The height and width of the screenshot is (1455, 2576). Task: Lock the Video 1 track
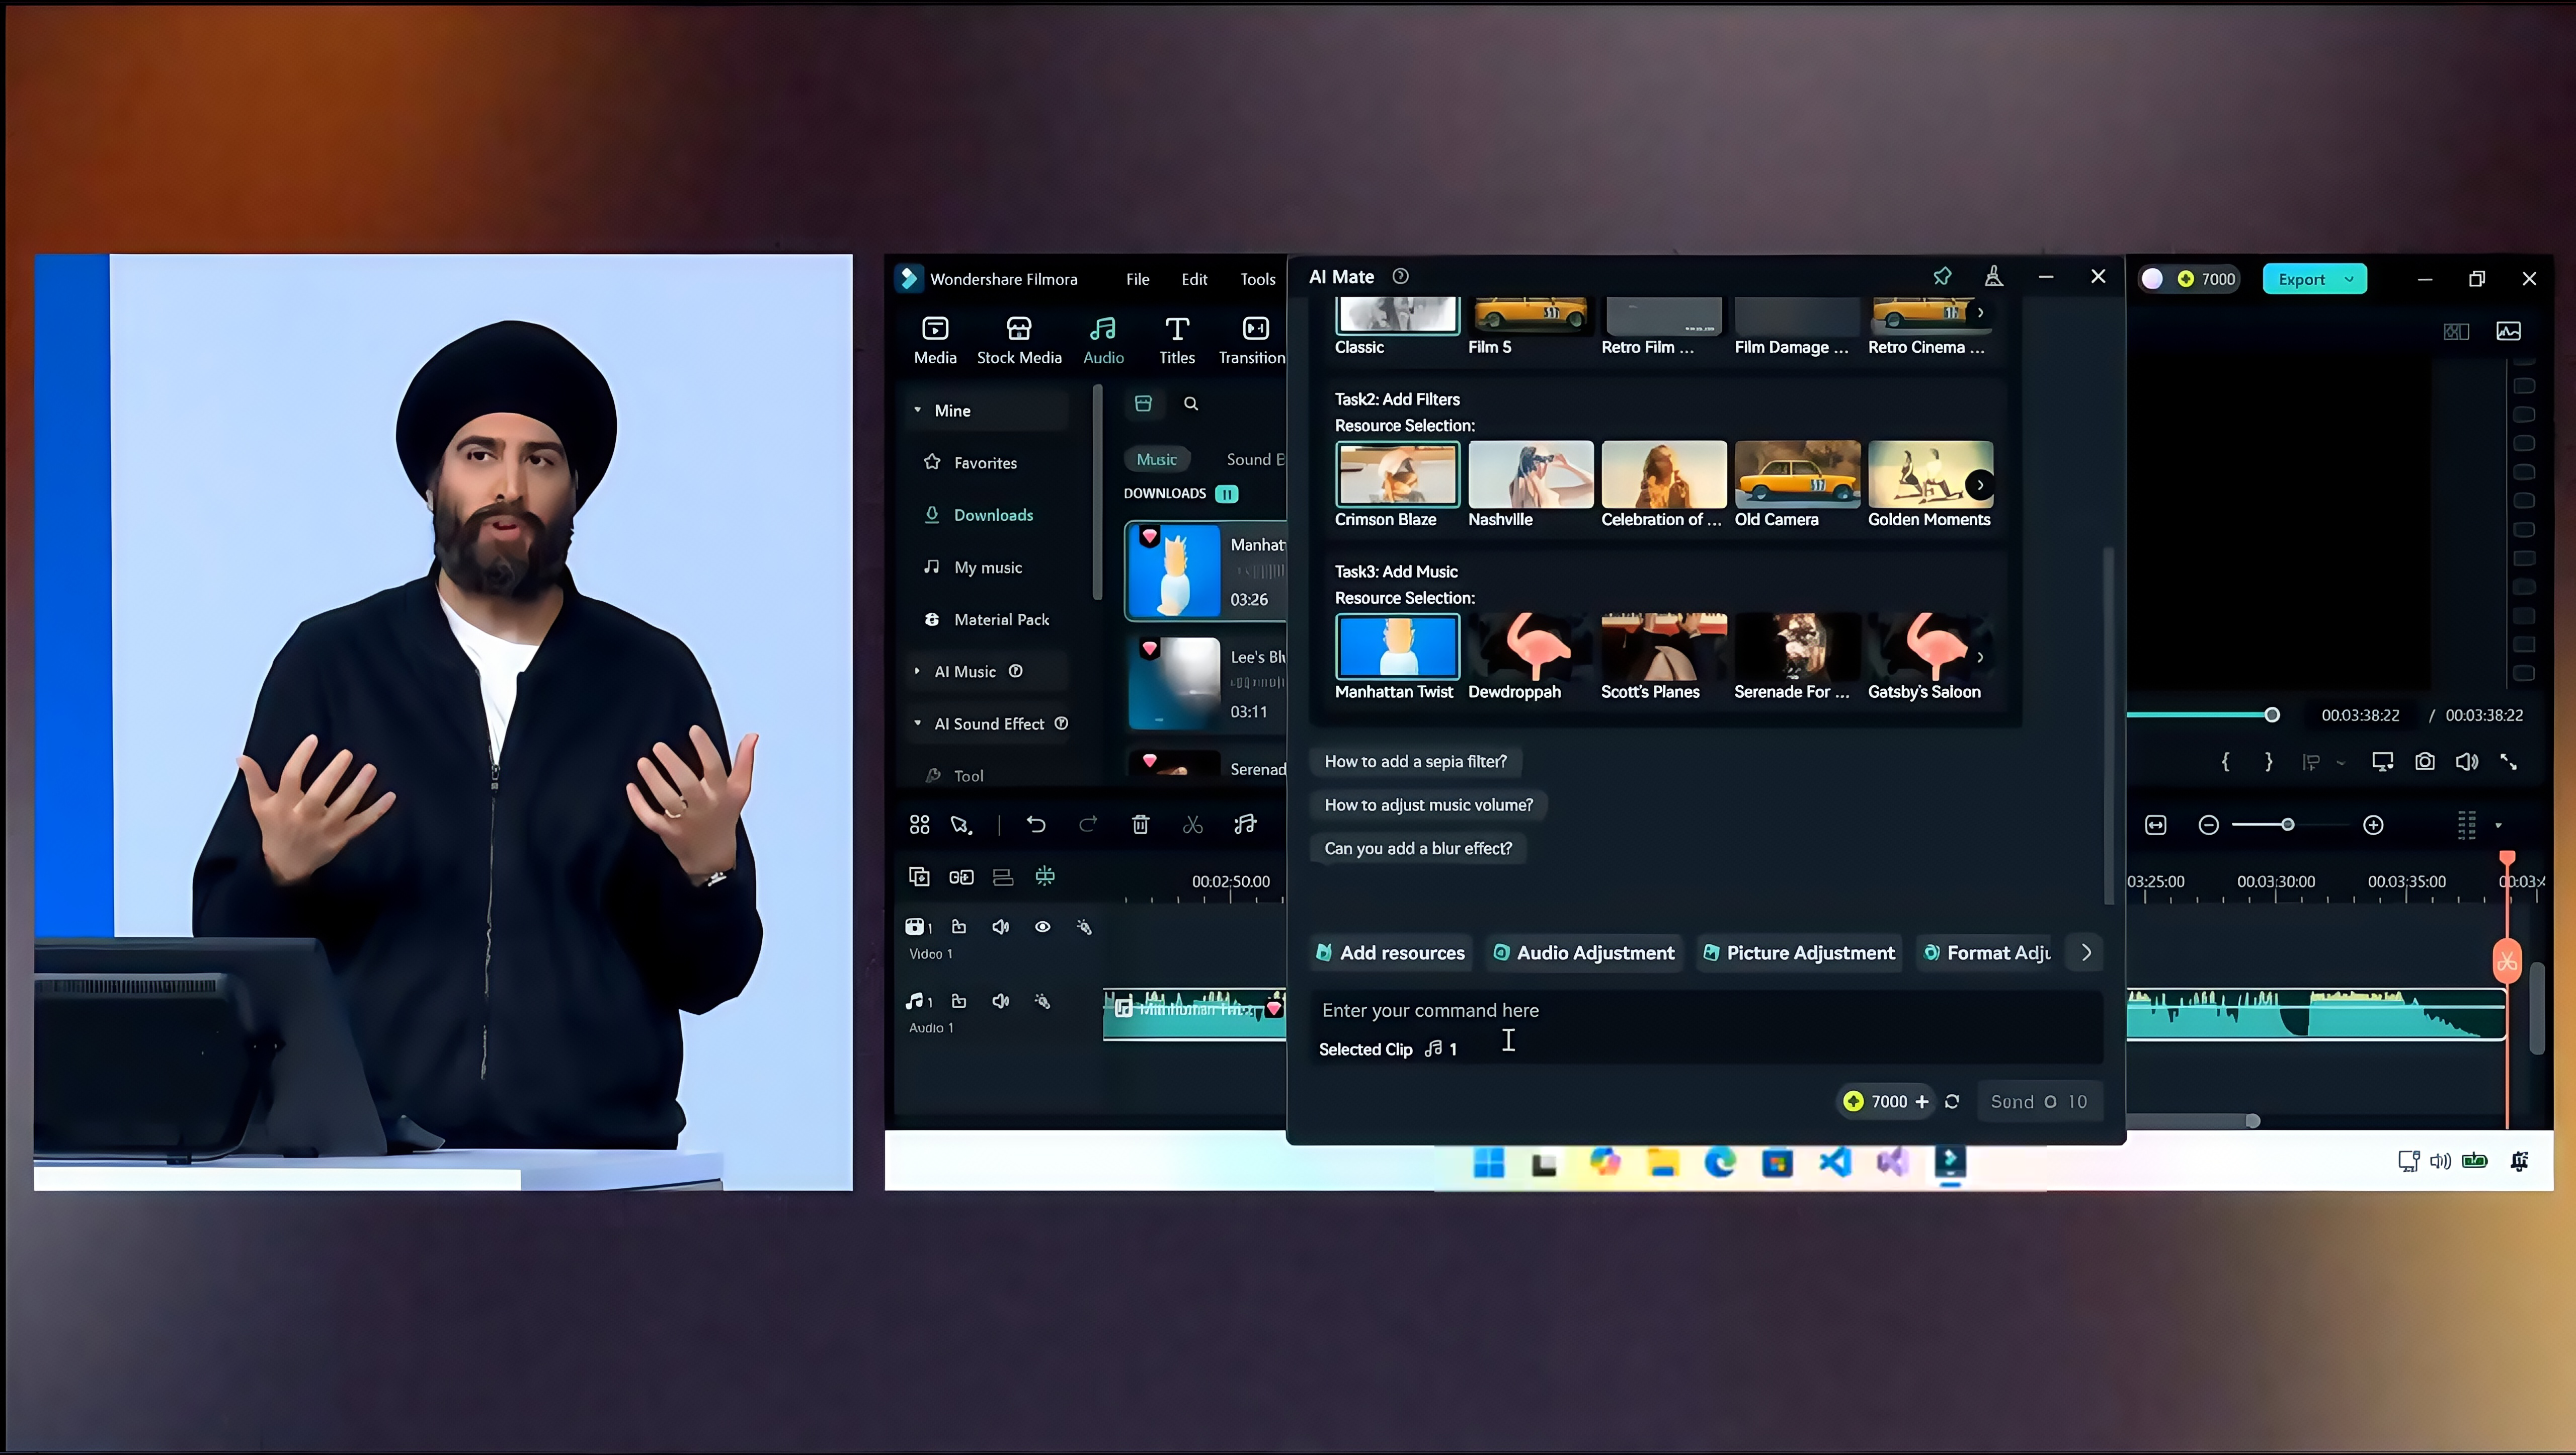click(958, 927)
